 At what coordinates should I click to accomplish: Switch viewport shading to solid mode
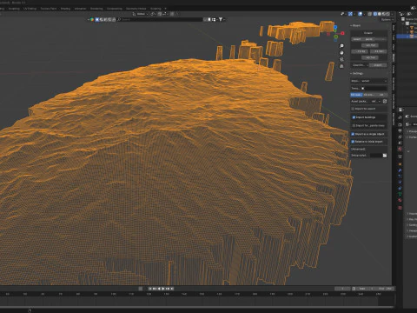(x=380, y=14)
